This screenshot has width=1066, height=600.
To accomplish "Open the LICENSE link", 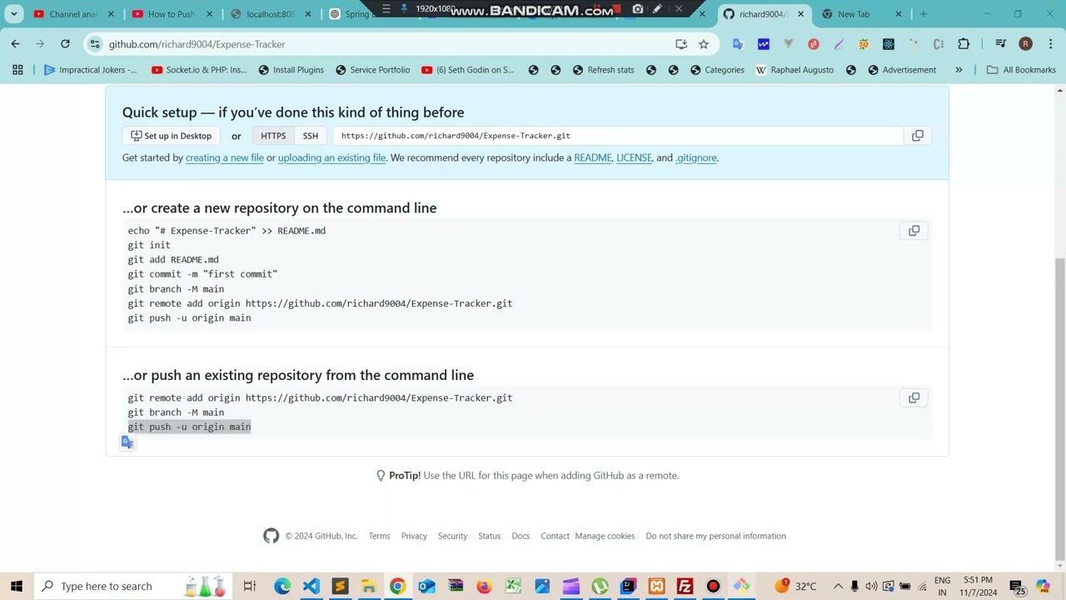I will click(x=634, y=157).
